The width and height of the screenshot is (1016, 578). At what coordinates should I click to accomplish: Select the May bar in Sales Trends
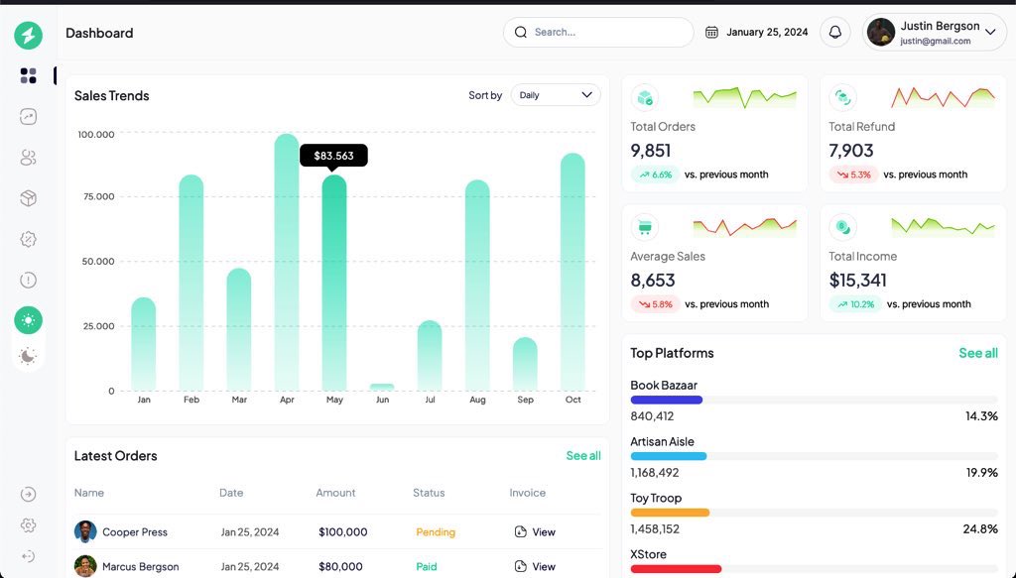click(x=334, y=283)
